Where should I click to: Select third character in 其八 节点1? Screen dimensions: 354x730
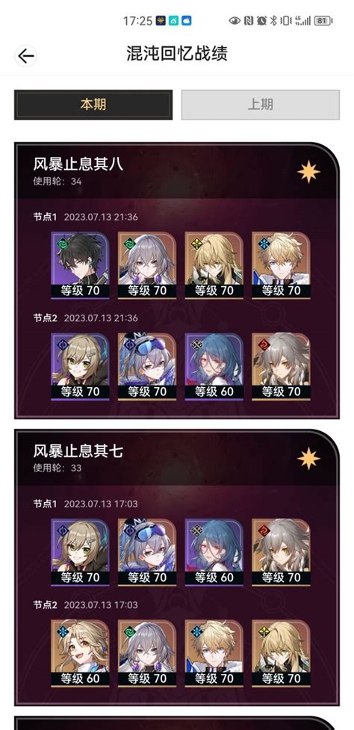click(214, 265)
